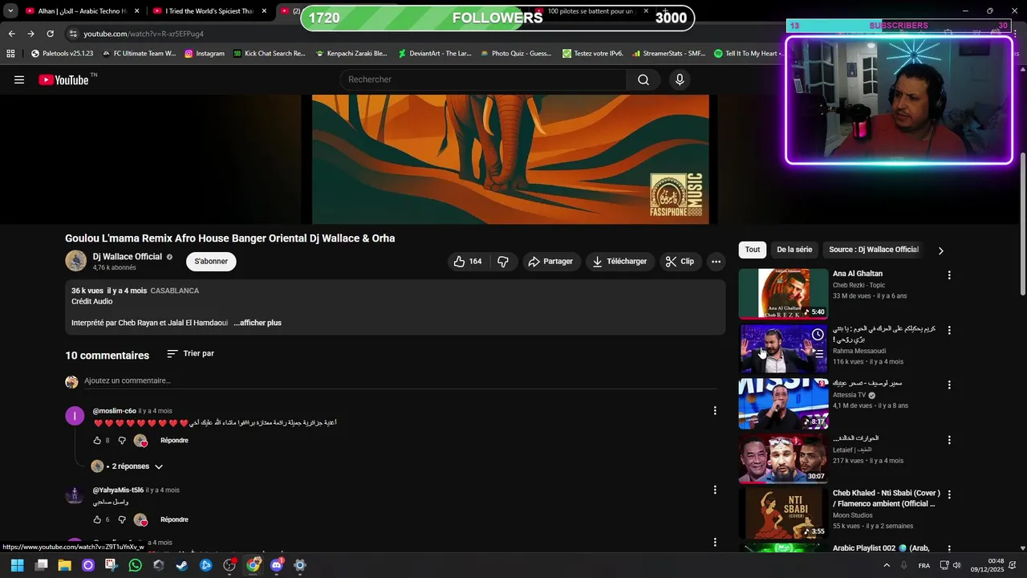Dislike @moslim-c6o's comment
This screenshot has height=578, width=1027.
pos(122,441)
